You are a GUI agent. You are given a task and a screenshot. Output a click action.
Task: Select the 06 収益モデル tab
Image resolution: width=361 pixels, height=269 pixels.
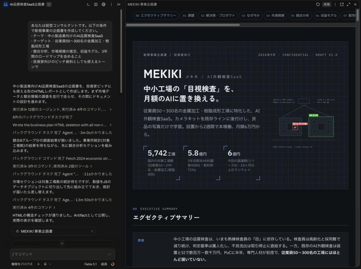click(x=326, y=15)
